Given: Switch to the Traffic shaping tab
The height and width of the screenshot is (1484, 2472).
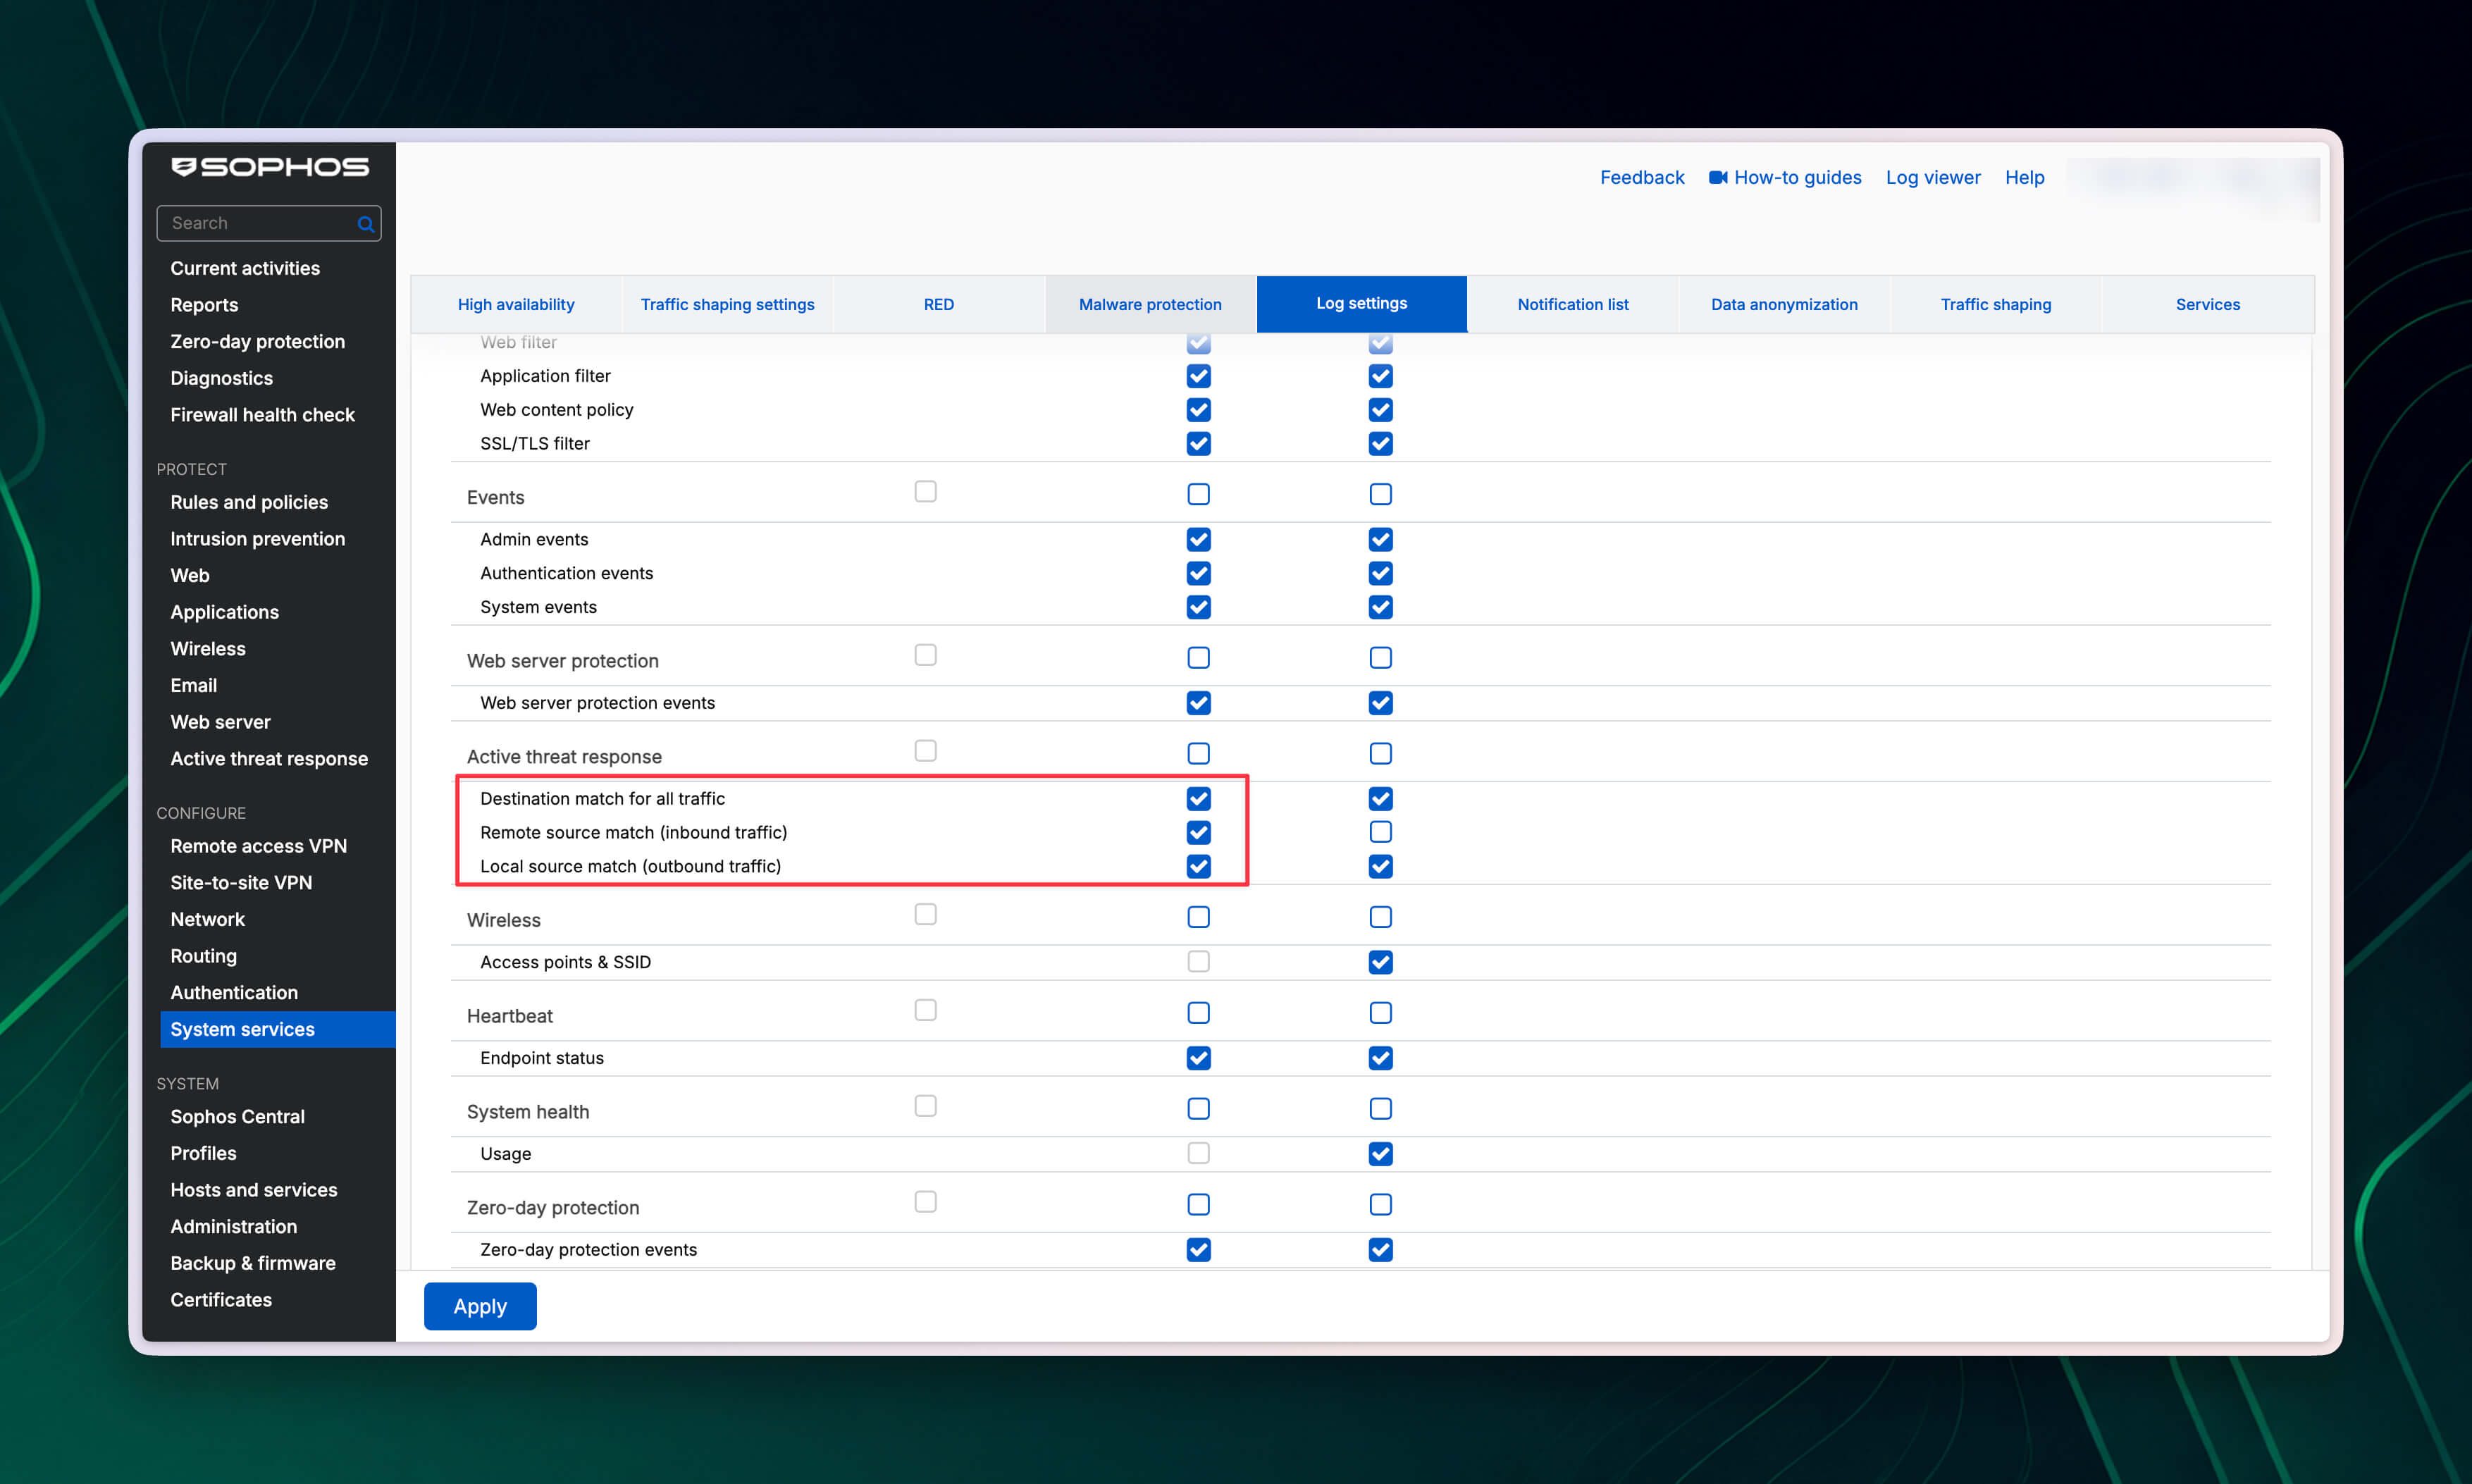Looking at the screenshot, I should 1996,304.
